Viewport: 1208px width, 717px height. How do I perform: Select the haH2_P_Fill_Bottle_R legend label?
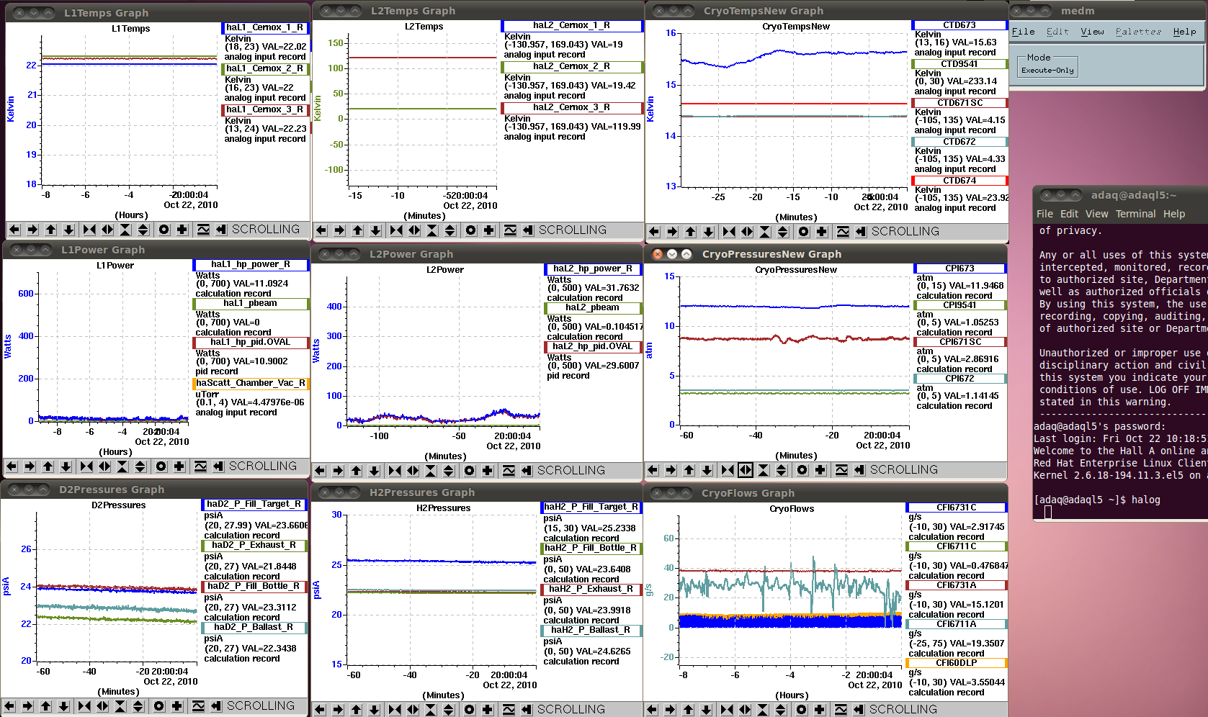(590, 549)
